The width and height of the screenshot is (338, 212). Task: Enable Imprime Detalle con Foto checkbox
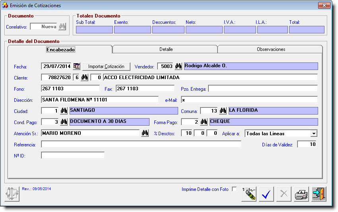pos(234,189)
